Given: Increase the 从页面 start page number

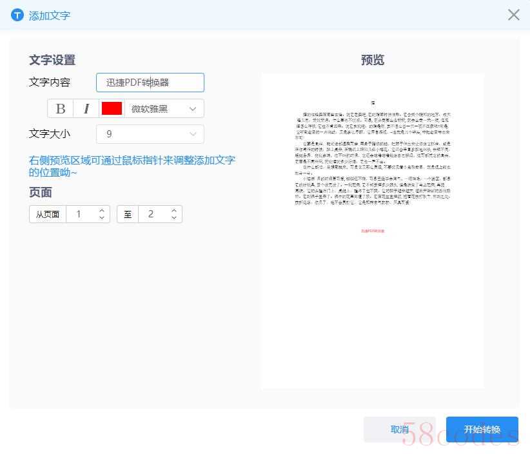Looking at the screenshot, I should 102,210.
